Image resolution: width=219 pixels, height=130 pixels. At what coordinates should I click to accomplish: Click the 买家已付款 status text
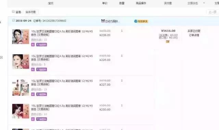(x=194, y=31)
